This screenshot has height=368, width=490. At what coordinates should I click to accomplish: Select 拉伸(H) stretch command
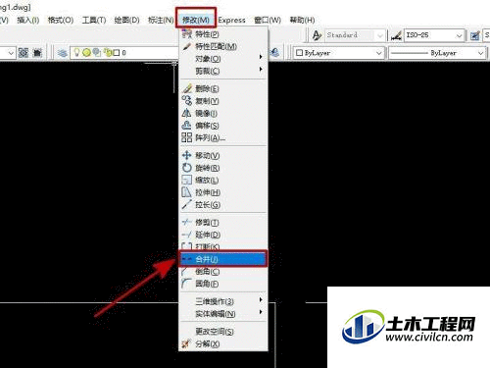pos(223,192)
